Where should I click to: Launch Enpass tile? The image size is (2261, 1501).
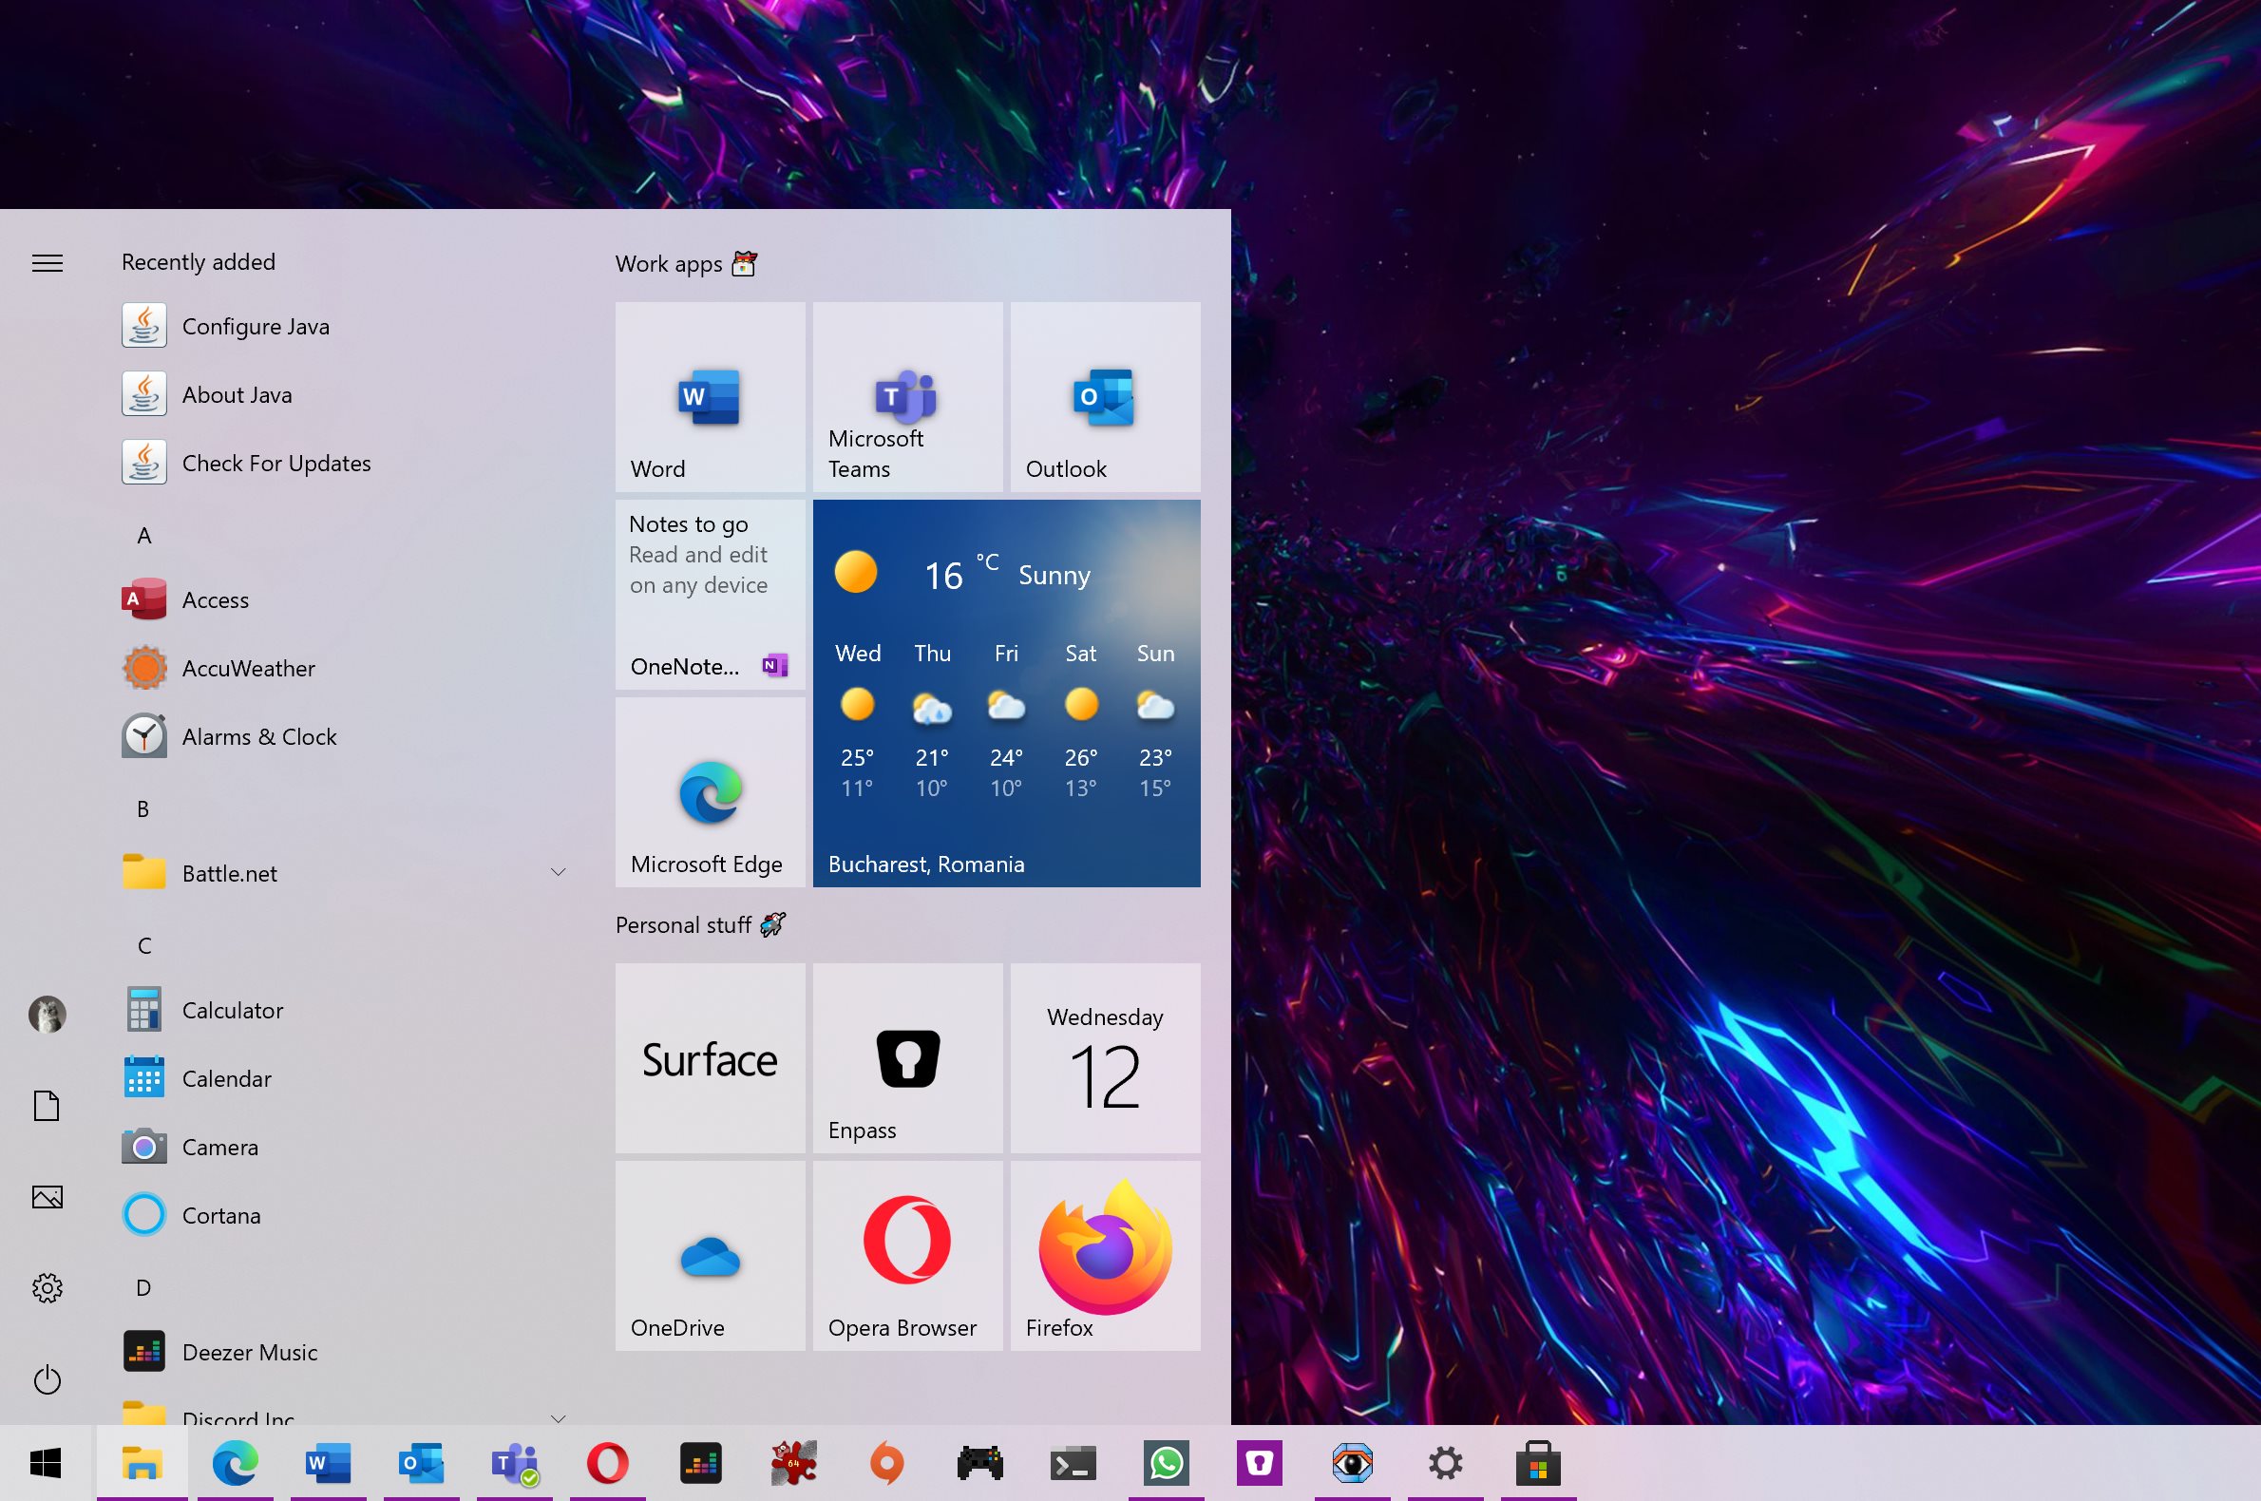[x=907, y=1057]
